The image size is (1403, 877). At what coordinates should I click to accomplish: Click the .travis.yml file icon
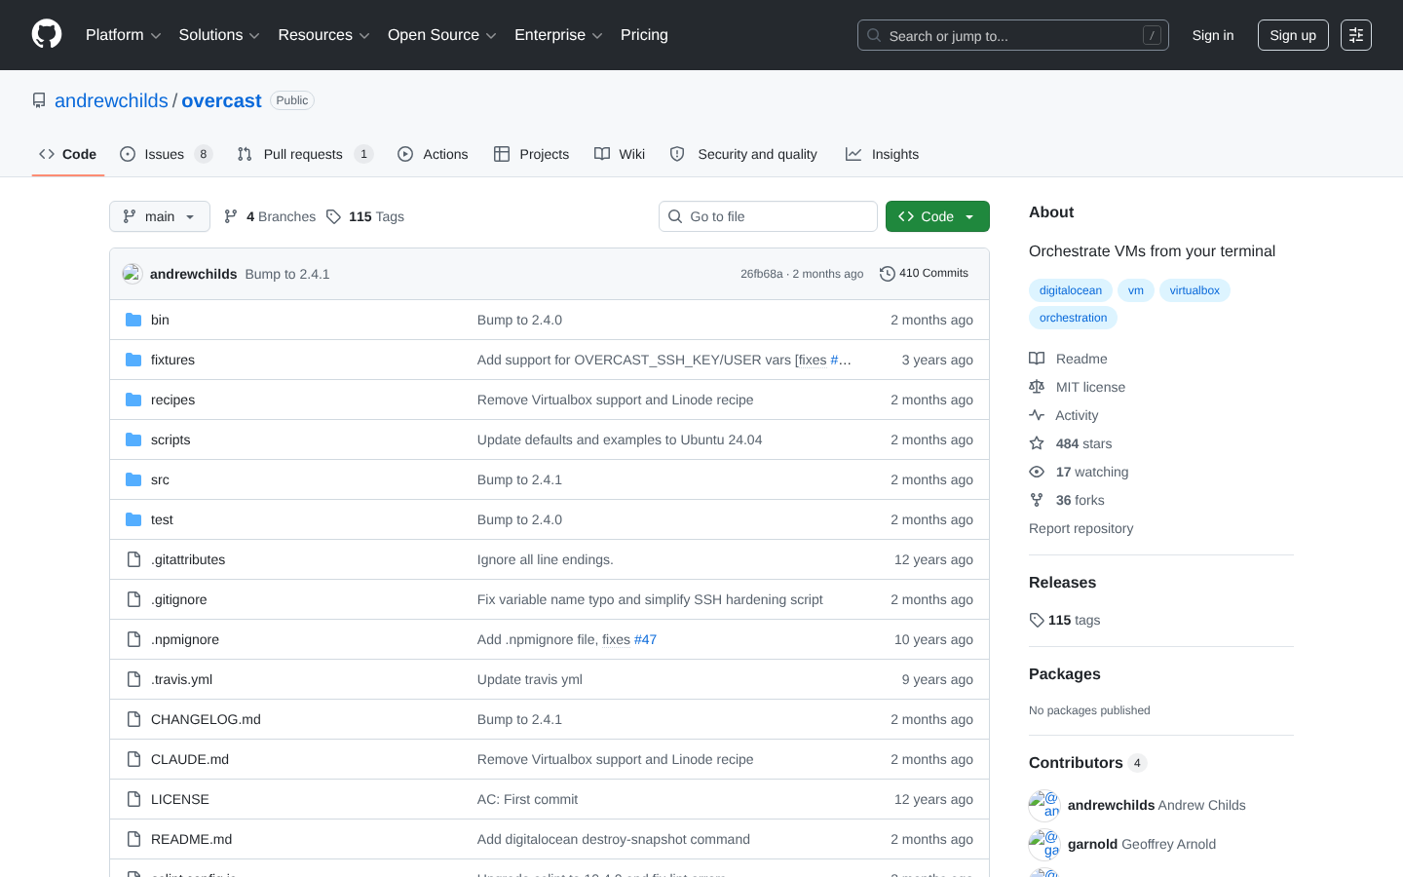point(133,679)
